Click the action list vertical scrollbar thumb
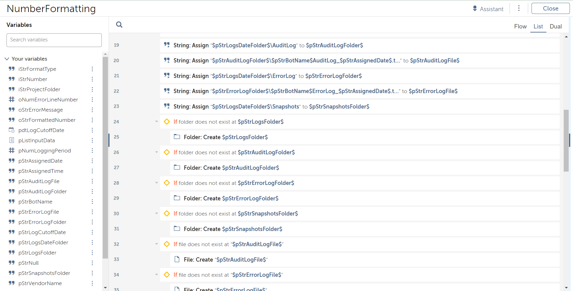Image resolution: width=573 pixels, height=291 pixels. pyautogui.click(x=566, y=141)
